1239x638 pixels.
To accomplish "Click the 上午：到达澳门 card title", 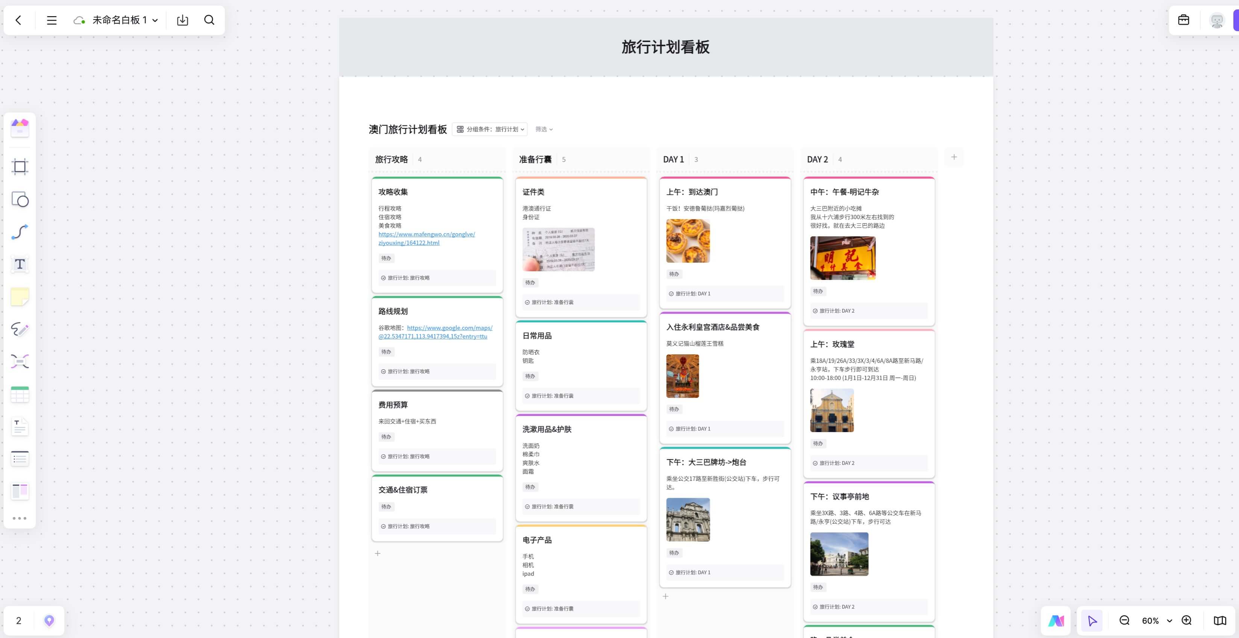I will [x=692, y=192].
